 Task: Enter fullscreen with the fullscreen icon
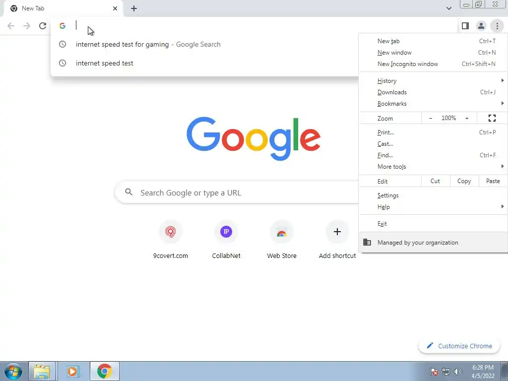(x=492, y=118)
